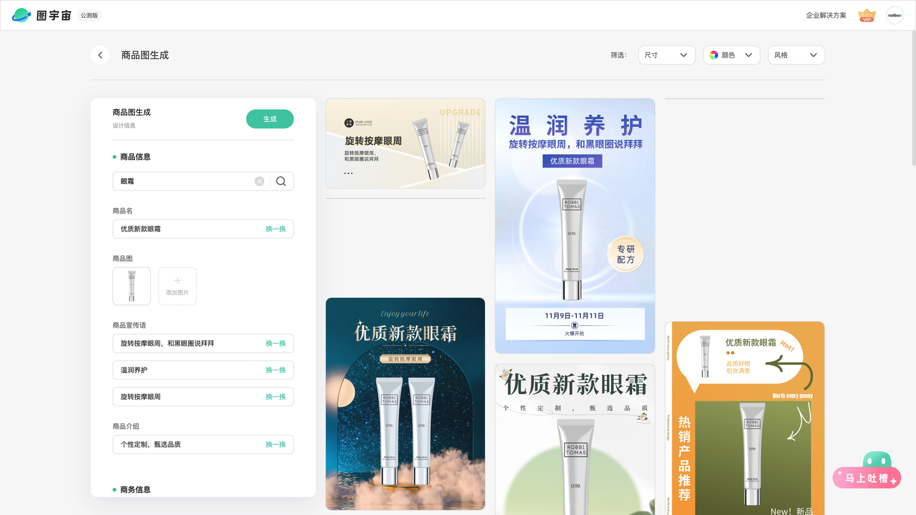Screen dimensions: 916x515
Task: Go back with the arrow button
Action: click(x=100, y=55)
